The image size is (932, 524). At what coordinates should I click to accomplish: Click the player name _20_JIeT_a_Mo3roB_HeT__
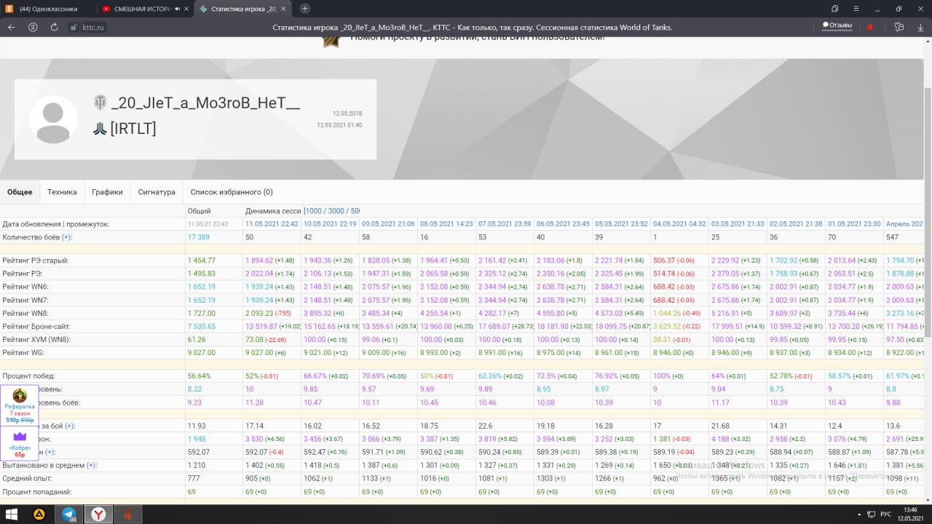tap(205, 103)
